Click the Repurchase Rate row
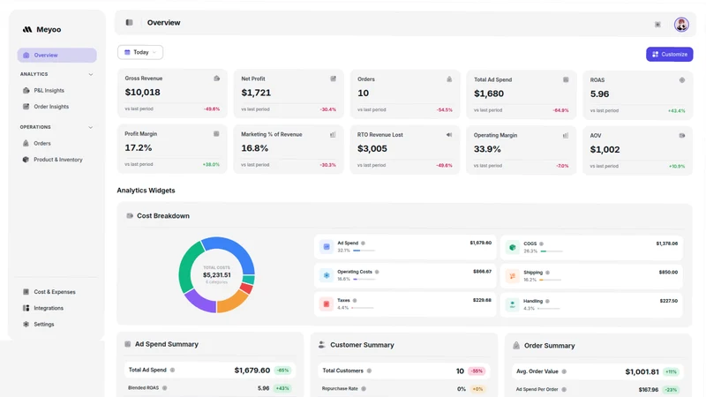Screen dimensions: 706x397 (404, 389)
